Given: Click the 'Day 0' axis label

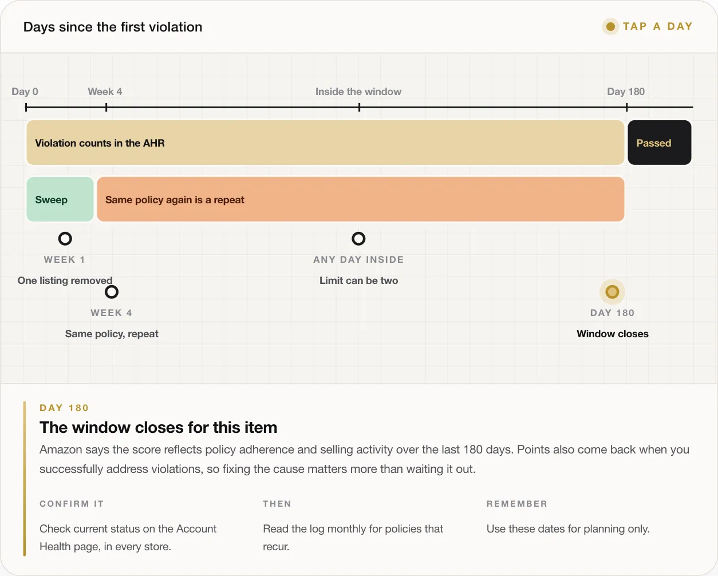Looking at the screenshot, I should [x=25, y=92].
